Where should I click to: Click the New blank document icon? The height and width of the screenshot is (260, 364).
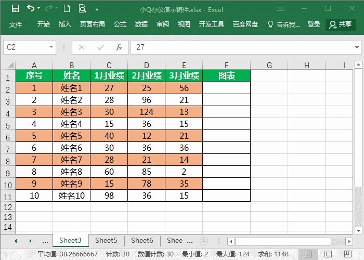tap(67, 9)
